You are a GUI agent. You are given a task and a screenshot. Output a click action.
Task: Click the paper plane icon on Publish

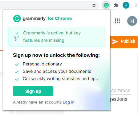(115, 41)
